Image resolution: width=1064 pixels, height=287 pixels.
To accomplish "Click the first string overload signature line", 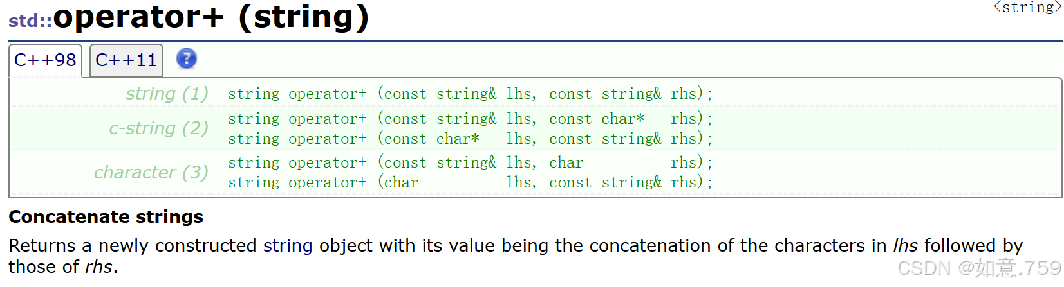I will coord(470,94).
